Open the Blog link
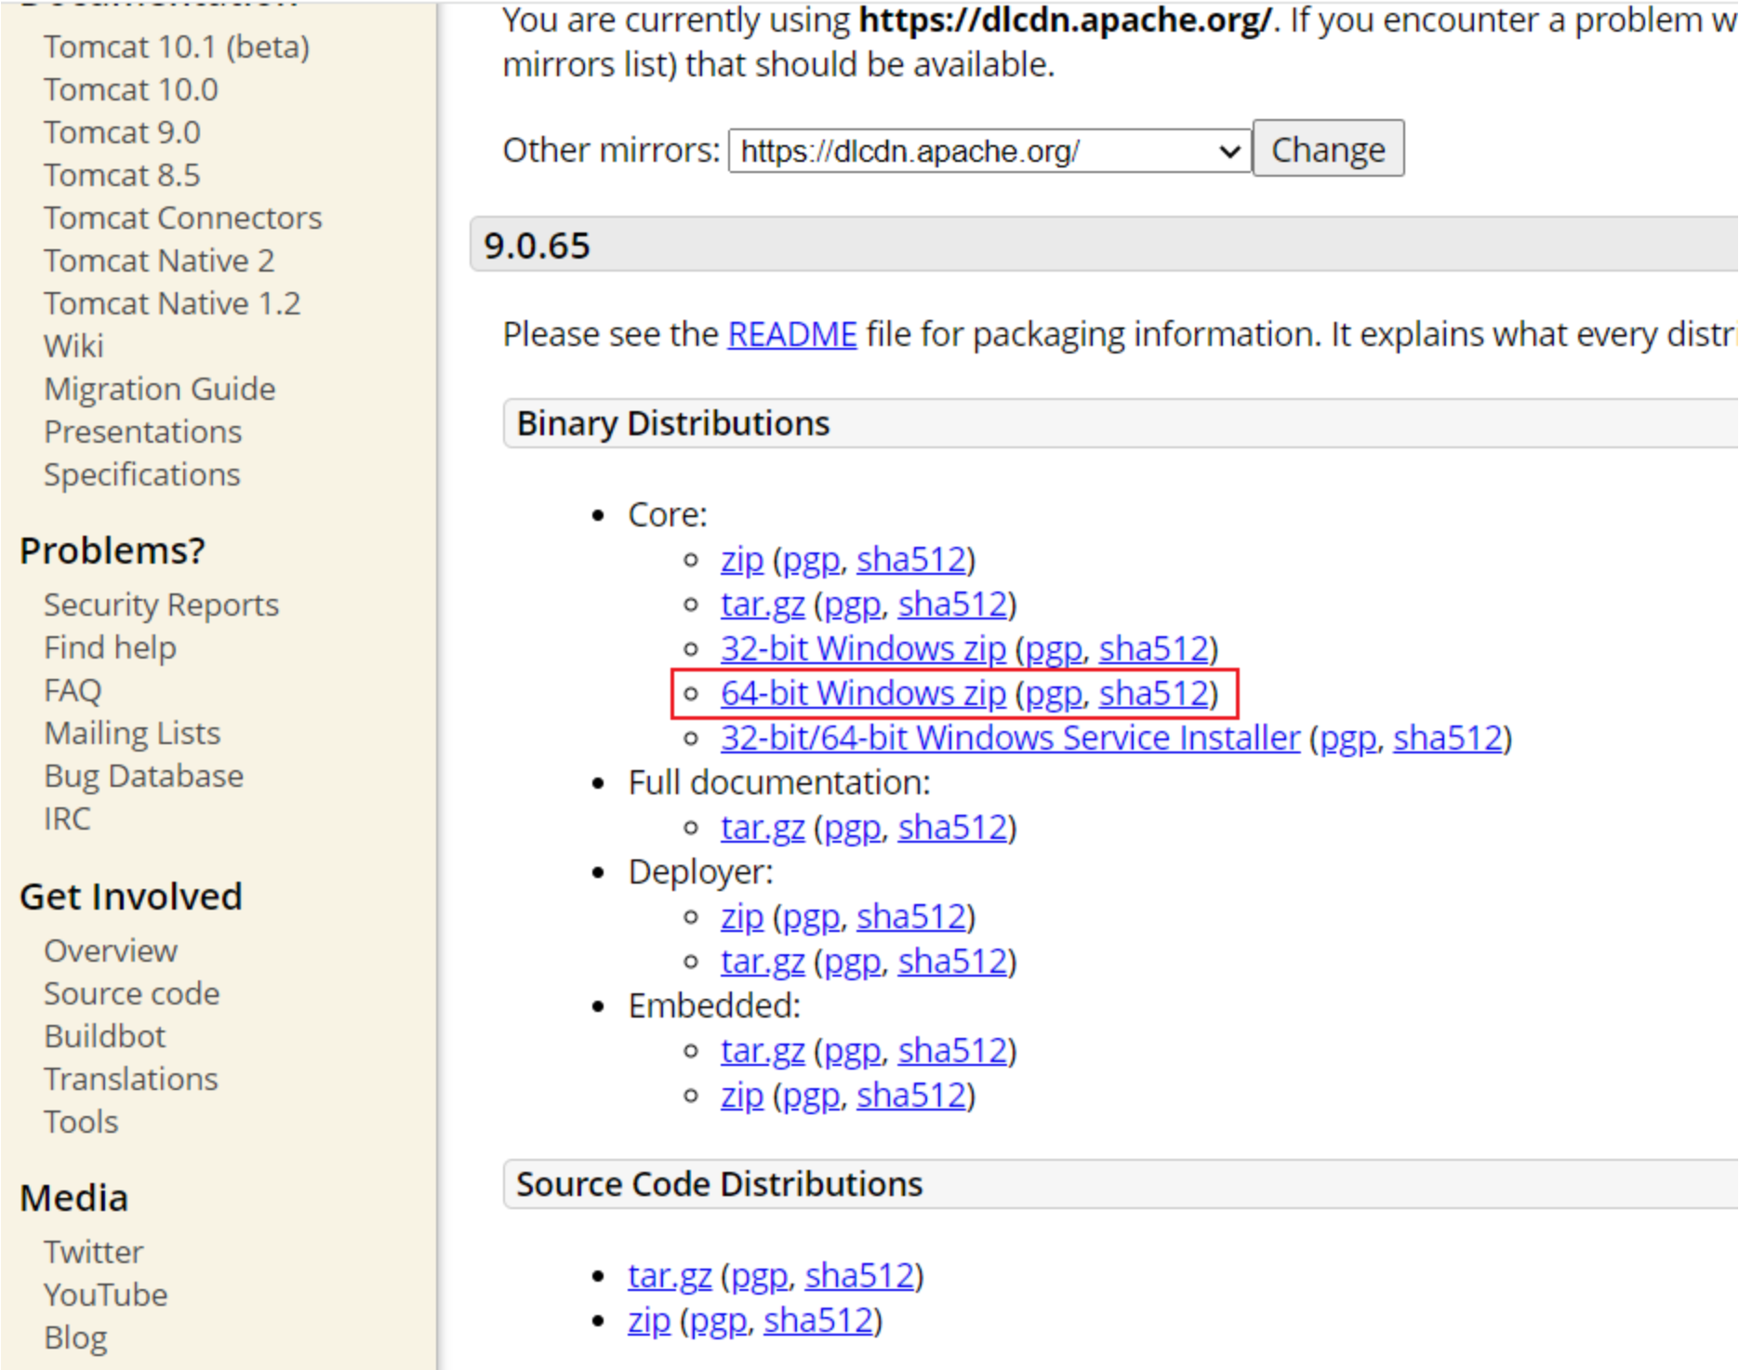 (75, 1337)
